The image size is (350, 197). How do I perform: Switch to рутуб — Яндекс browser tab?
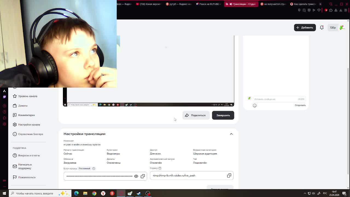179,4
